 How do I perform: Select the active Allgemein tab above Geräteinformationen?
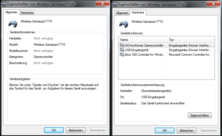(x=11, y=12)
